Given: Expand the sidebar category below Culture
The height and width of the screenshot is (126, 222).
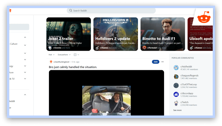Looking at the screenshot, I should pyautogui.click(x=25, y=53).
